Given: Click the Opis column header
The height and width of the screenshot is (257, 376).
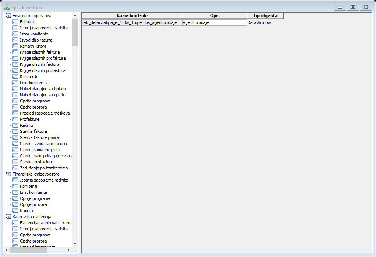Looking at the screenshot, I should pos(215,16).
